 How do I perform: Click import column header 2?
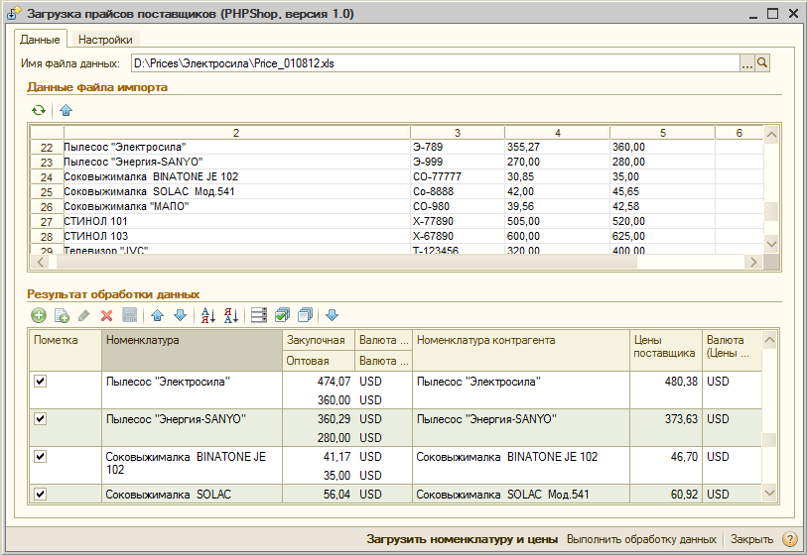point(237,133)
